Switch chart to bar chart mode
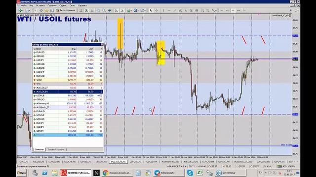The image size is (316, 177). [x=81, y=10]
